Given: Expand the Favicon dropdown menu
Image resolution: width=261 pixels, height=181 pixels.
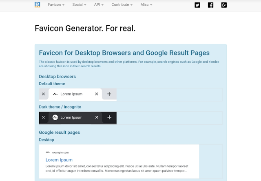Looking at the screenshot, I should pyautogui.click(x=56, y=4).
